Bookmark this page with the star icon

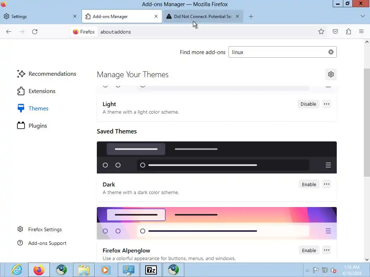(x=321, y=32)
